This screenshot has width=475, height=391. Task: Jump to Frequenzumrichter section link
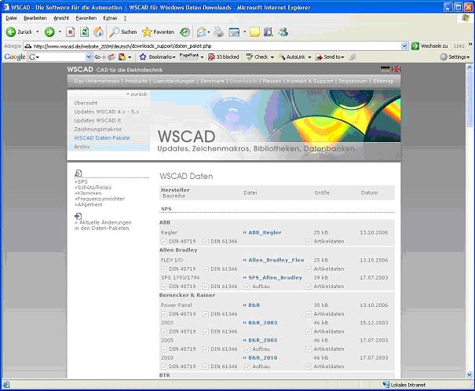[100, 199]
